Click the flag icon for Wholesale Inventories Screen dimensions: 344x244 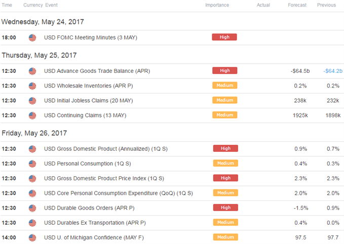click(x=32, y=86)
